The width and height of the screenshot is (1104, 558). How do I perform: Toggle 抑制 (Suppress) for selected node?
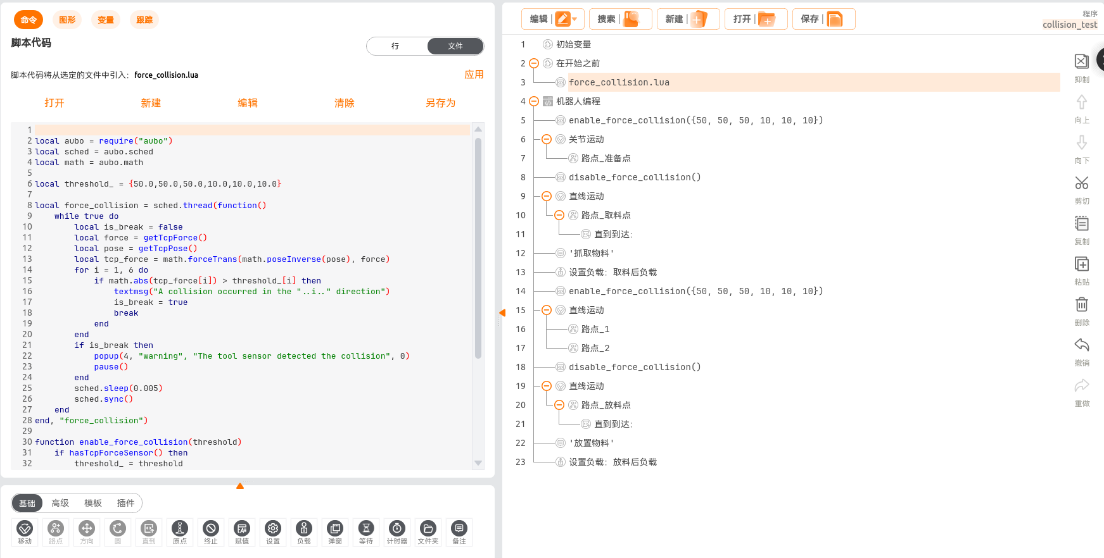(1082, 62)
